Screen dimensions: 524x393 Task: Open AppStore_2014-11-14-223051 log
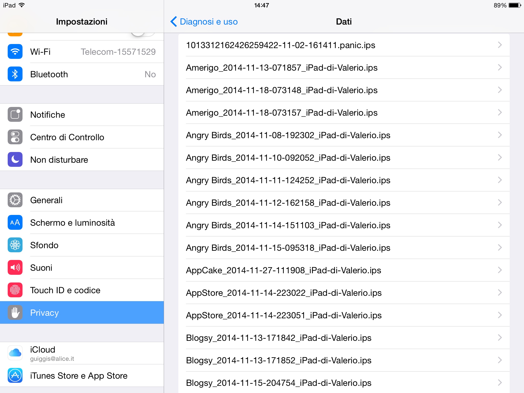(344, 315)
